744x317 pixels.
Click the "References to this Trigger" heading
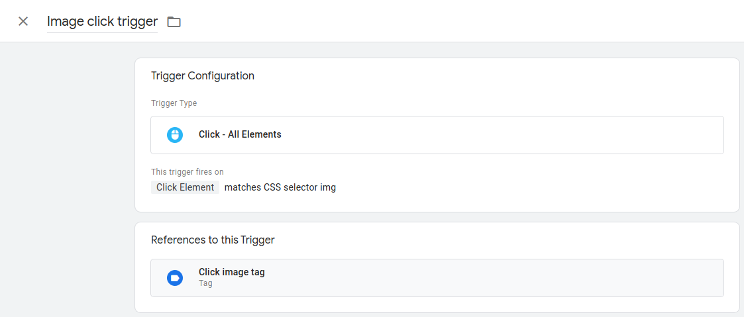(x=213, y=240)
